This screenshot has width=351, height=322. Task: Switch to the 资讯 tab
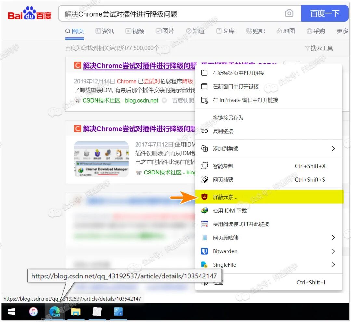coord(105,31)
